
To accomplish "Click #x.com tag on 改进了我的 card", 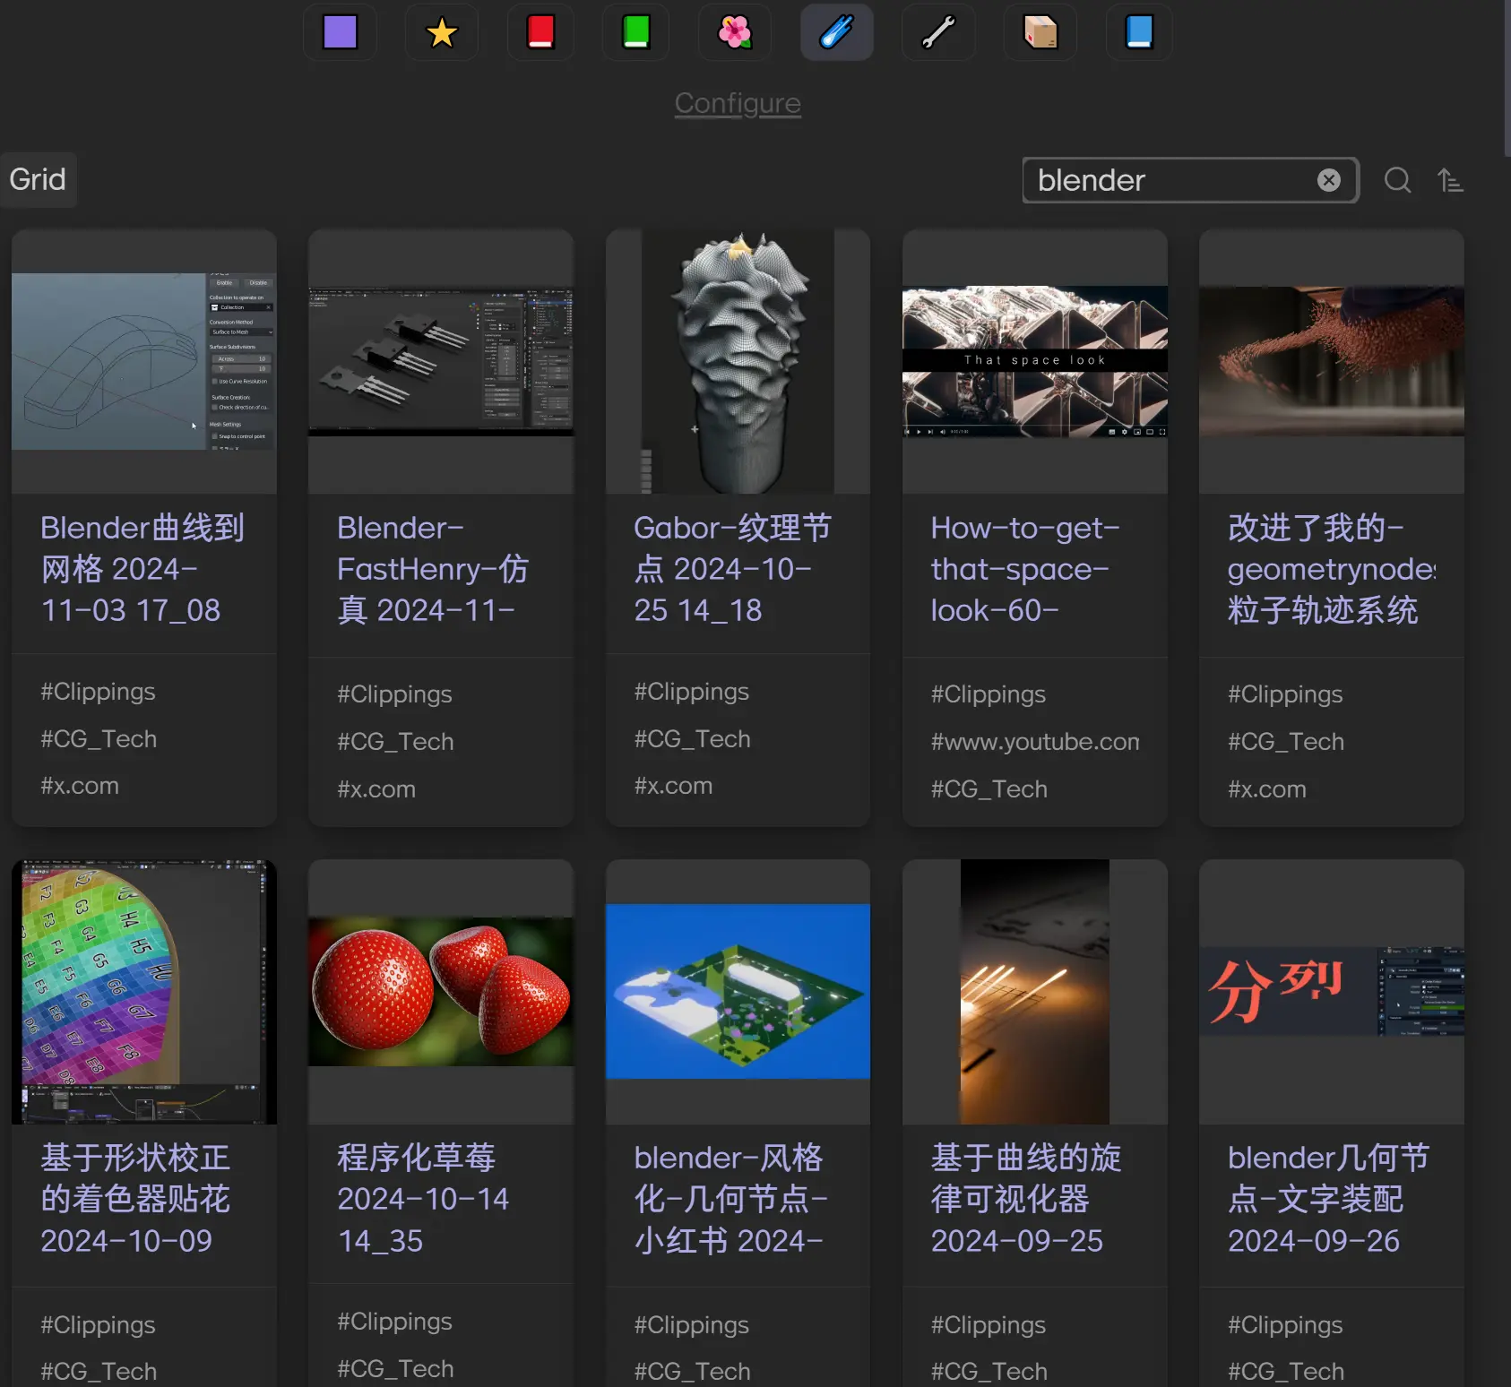I will point(1267,789).
